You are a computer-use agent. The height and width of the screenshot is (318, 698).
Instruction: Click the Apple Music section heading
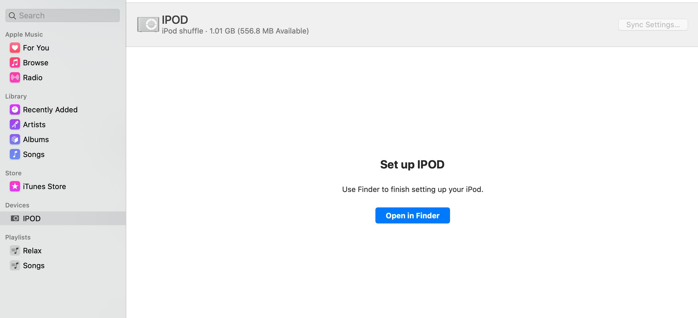[24, 34]
